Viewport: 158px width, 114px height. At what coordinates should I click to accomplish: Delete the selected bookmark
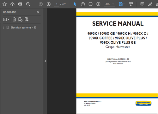[14, 20]
